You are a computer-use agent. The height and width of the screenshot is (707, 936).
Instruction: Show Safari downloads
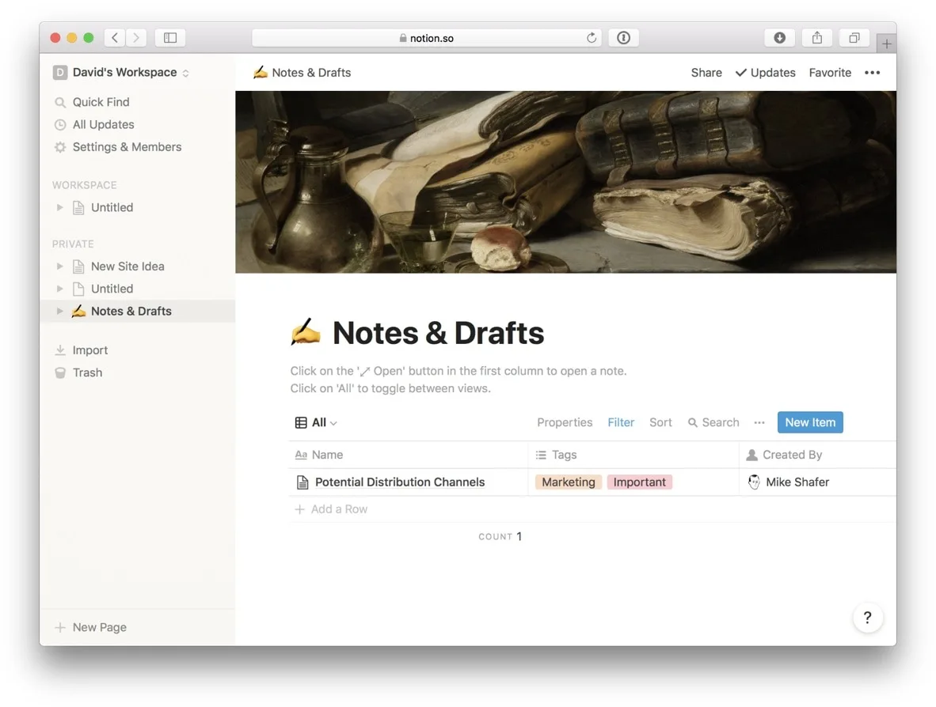tap(779, 37)
